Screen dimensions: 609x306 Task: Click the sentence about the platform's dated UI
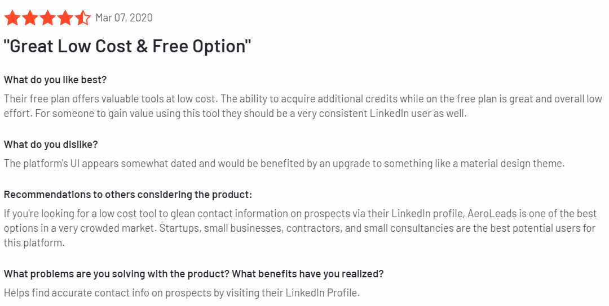pyautogui.click(x=284, y=164)
